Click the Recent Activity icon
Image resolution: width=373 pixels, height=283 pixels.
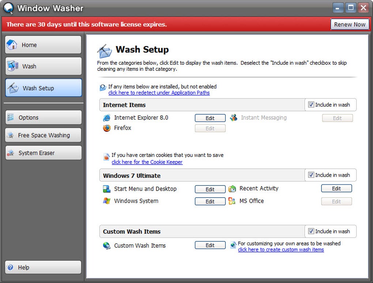(232, 189)
